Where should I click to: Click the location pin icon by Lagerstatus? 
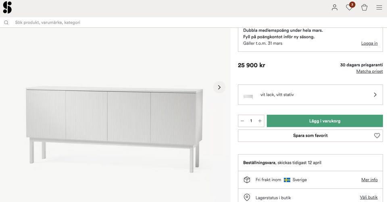(x=247, y=197)
